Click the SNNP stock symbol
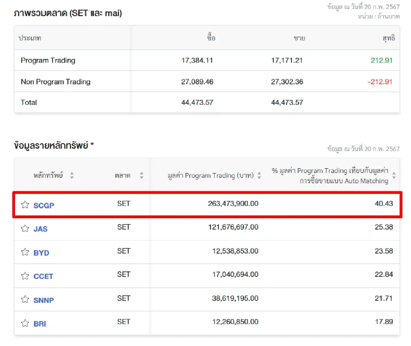This screenshot has height=346, width=411. click(43, 300)
